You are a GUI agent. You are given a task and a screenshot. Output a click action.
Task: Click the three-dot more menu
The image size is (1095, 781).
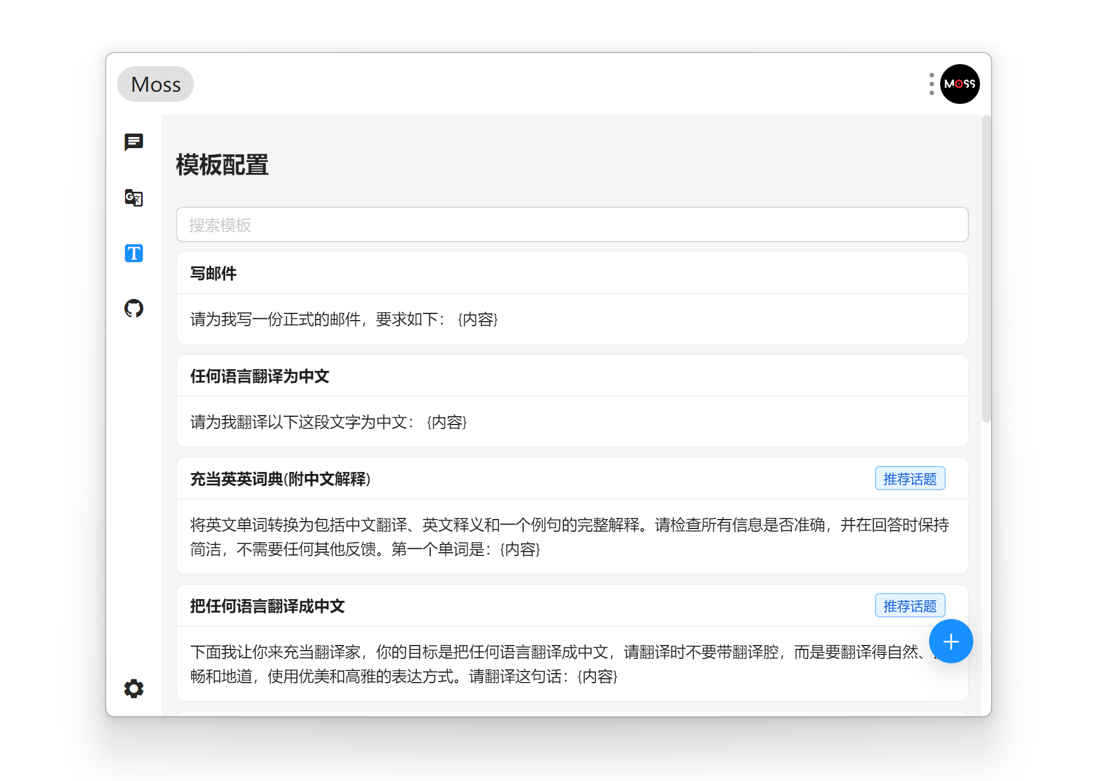point(932,84)
